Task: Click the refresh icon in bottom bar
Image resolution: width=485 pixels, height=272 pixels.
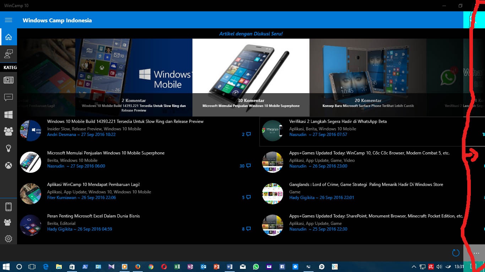Action: coord(456,253)
